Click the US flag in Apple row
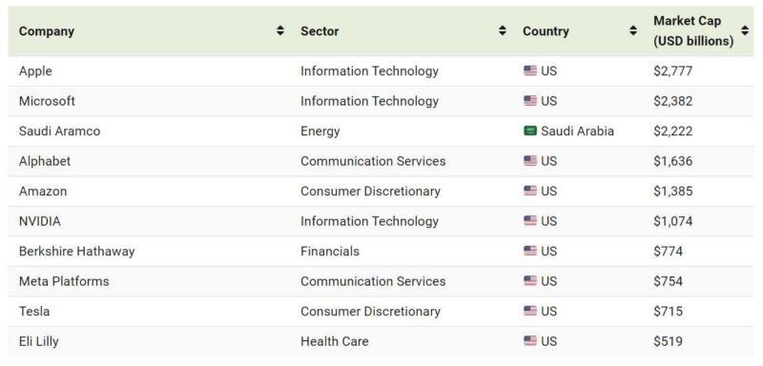 coord(530,71)
